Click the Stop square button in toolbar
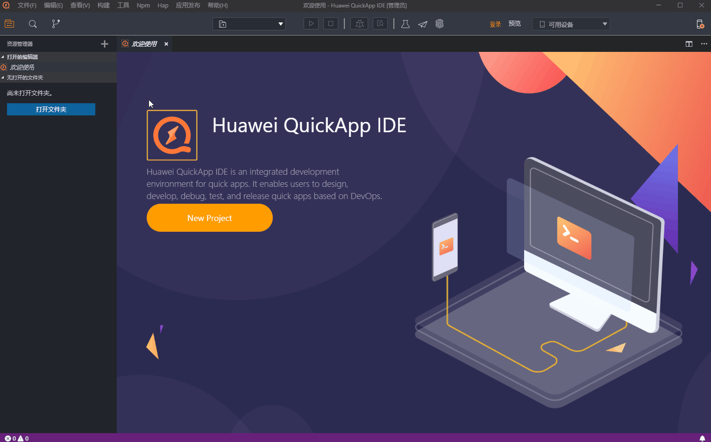711x442 pixels. (x=331, y=23)
